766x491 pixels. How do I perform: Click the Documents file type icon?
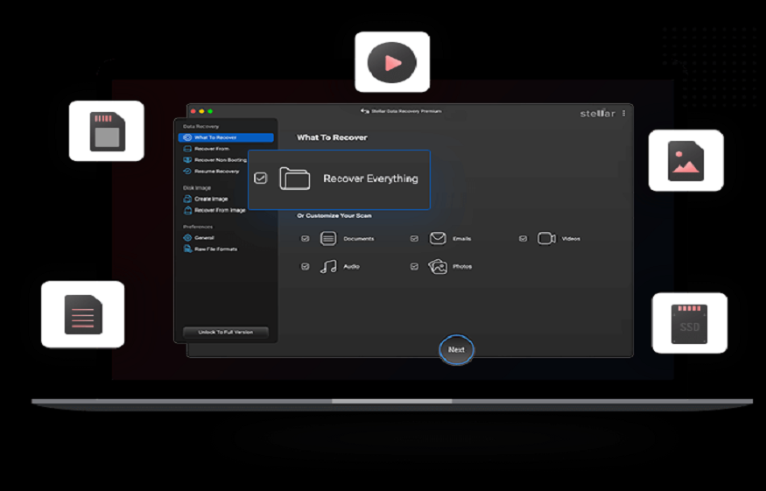tap(328, 239)
